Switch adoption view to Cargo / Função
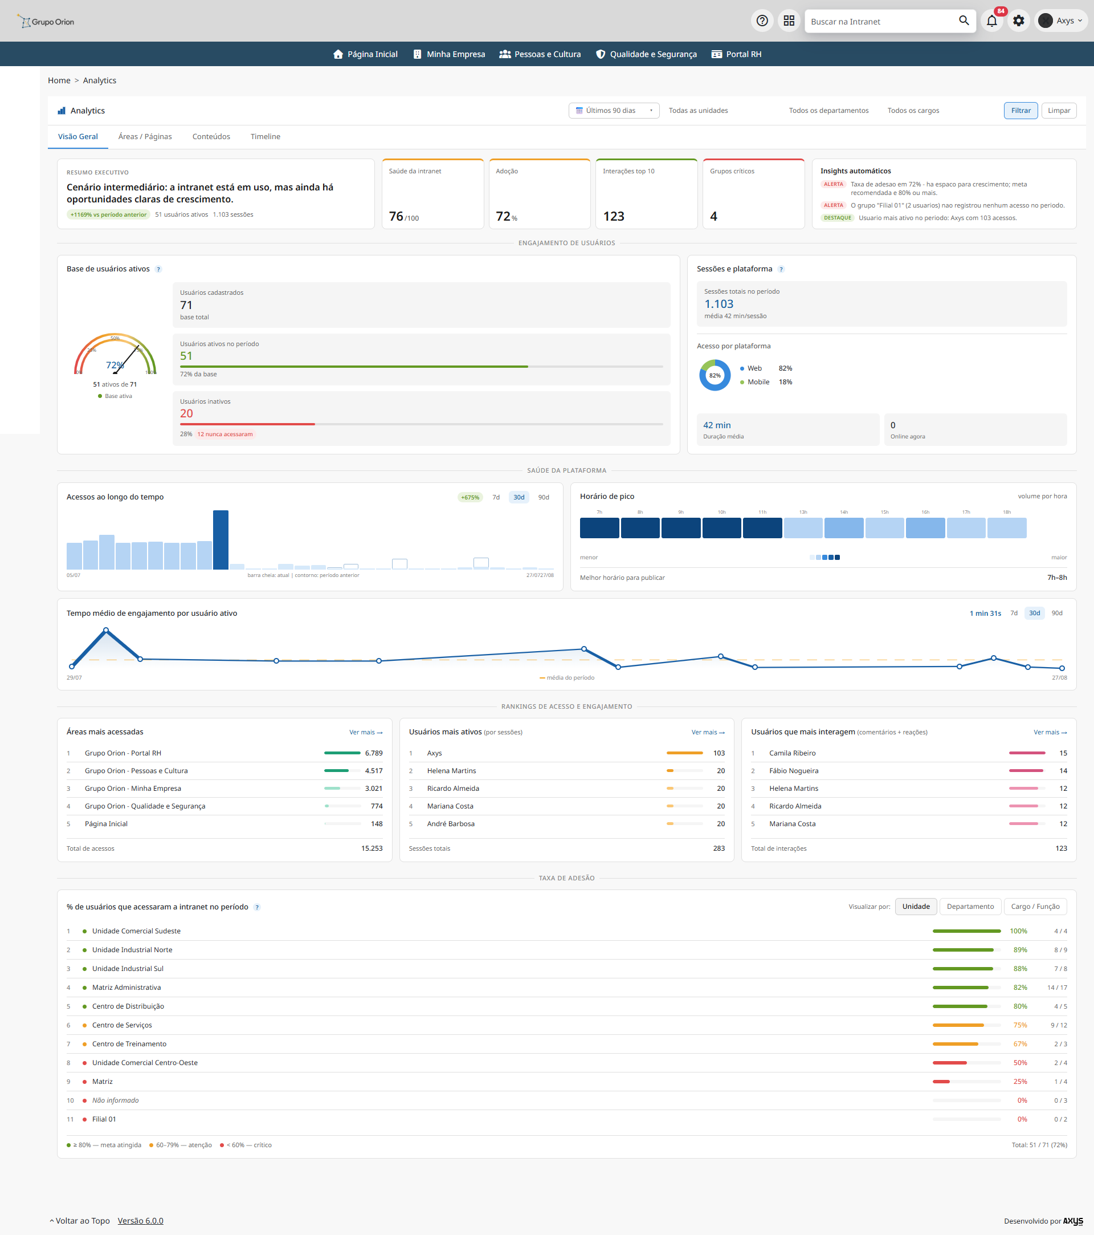The width and height of the screenshot is (1094, 1235). [x=1035, y=907]
